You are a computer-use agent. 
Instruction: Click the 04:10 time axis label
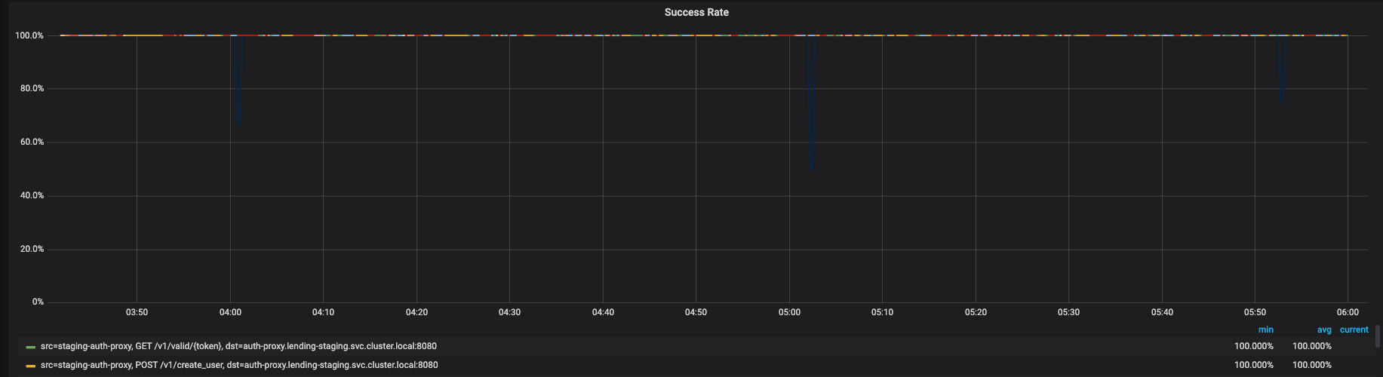(323, 312)
